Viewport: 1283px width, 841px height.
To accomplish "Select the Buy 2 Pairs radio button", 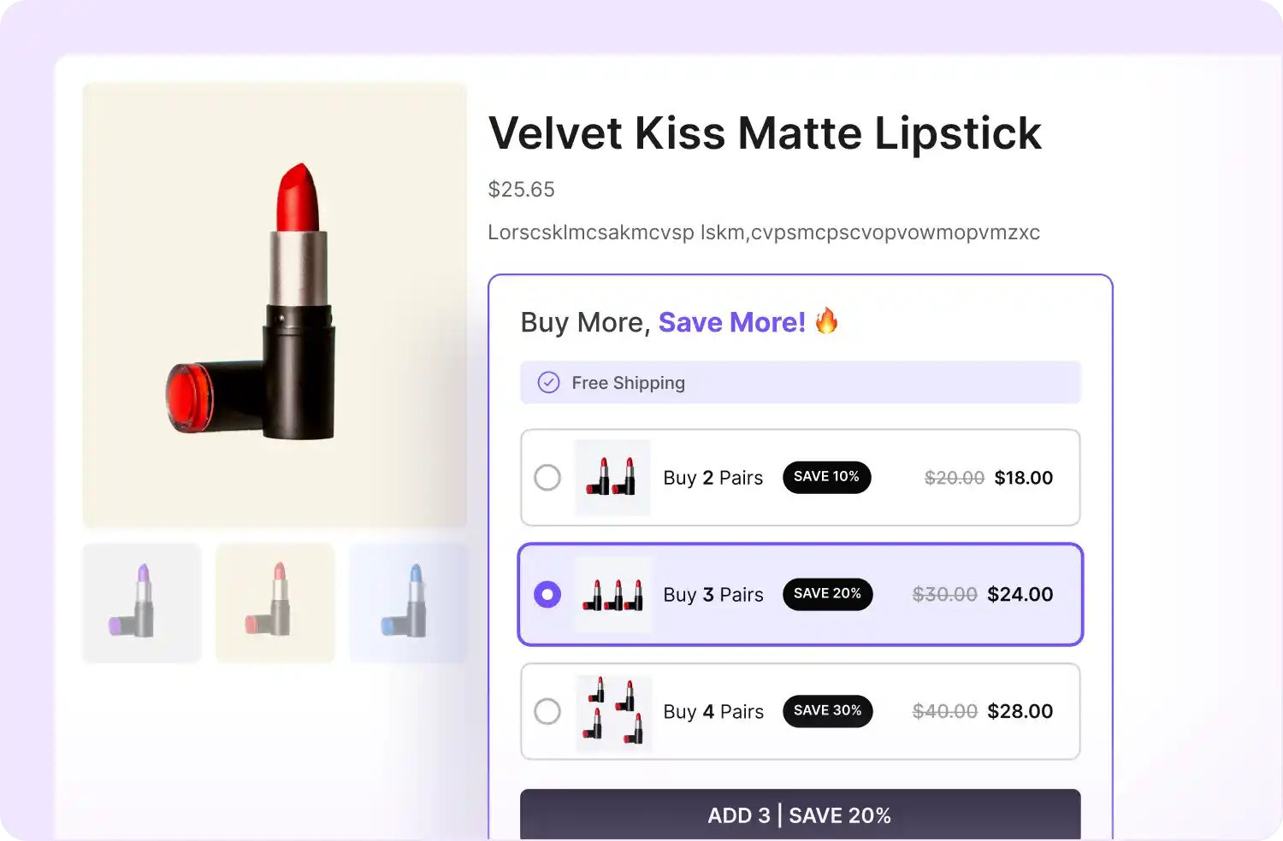I will tap(547, 477).
